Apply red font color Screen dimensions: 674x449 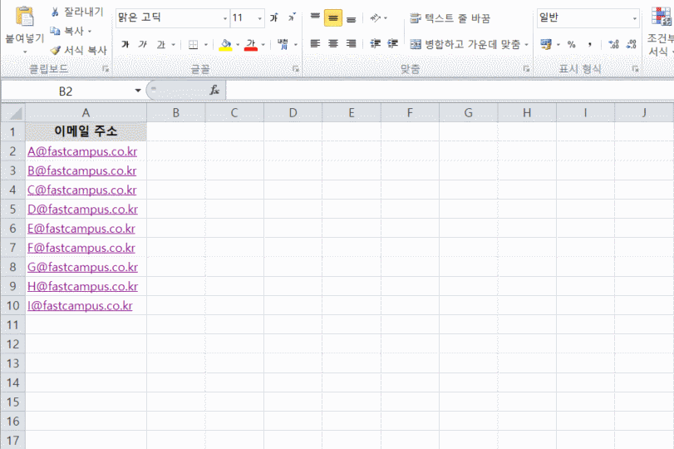coord(251,44)
